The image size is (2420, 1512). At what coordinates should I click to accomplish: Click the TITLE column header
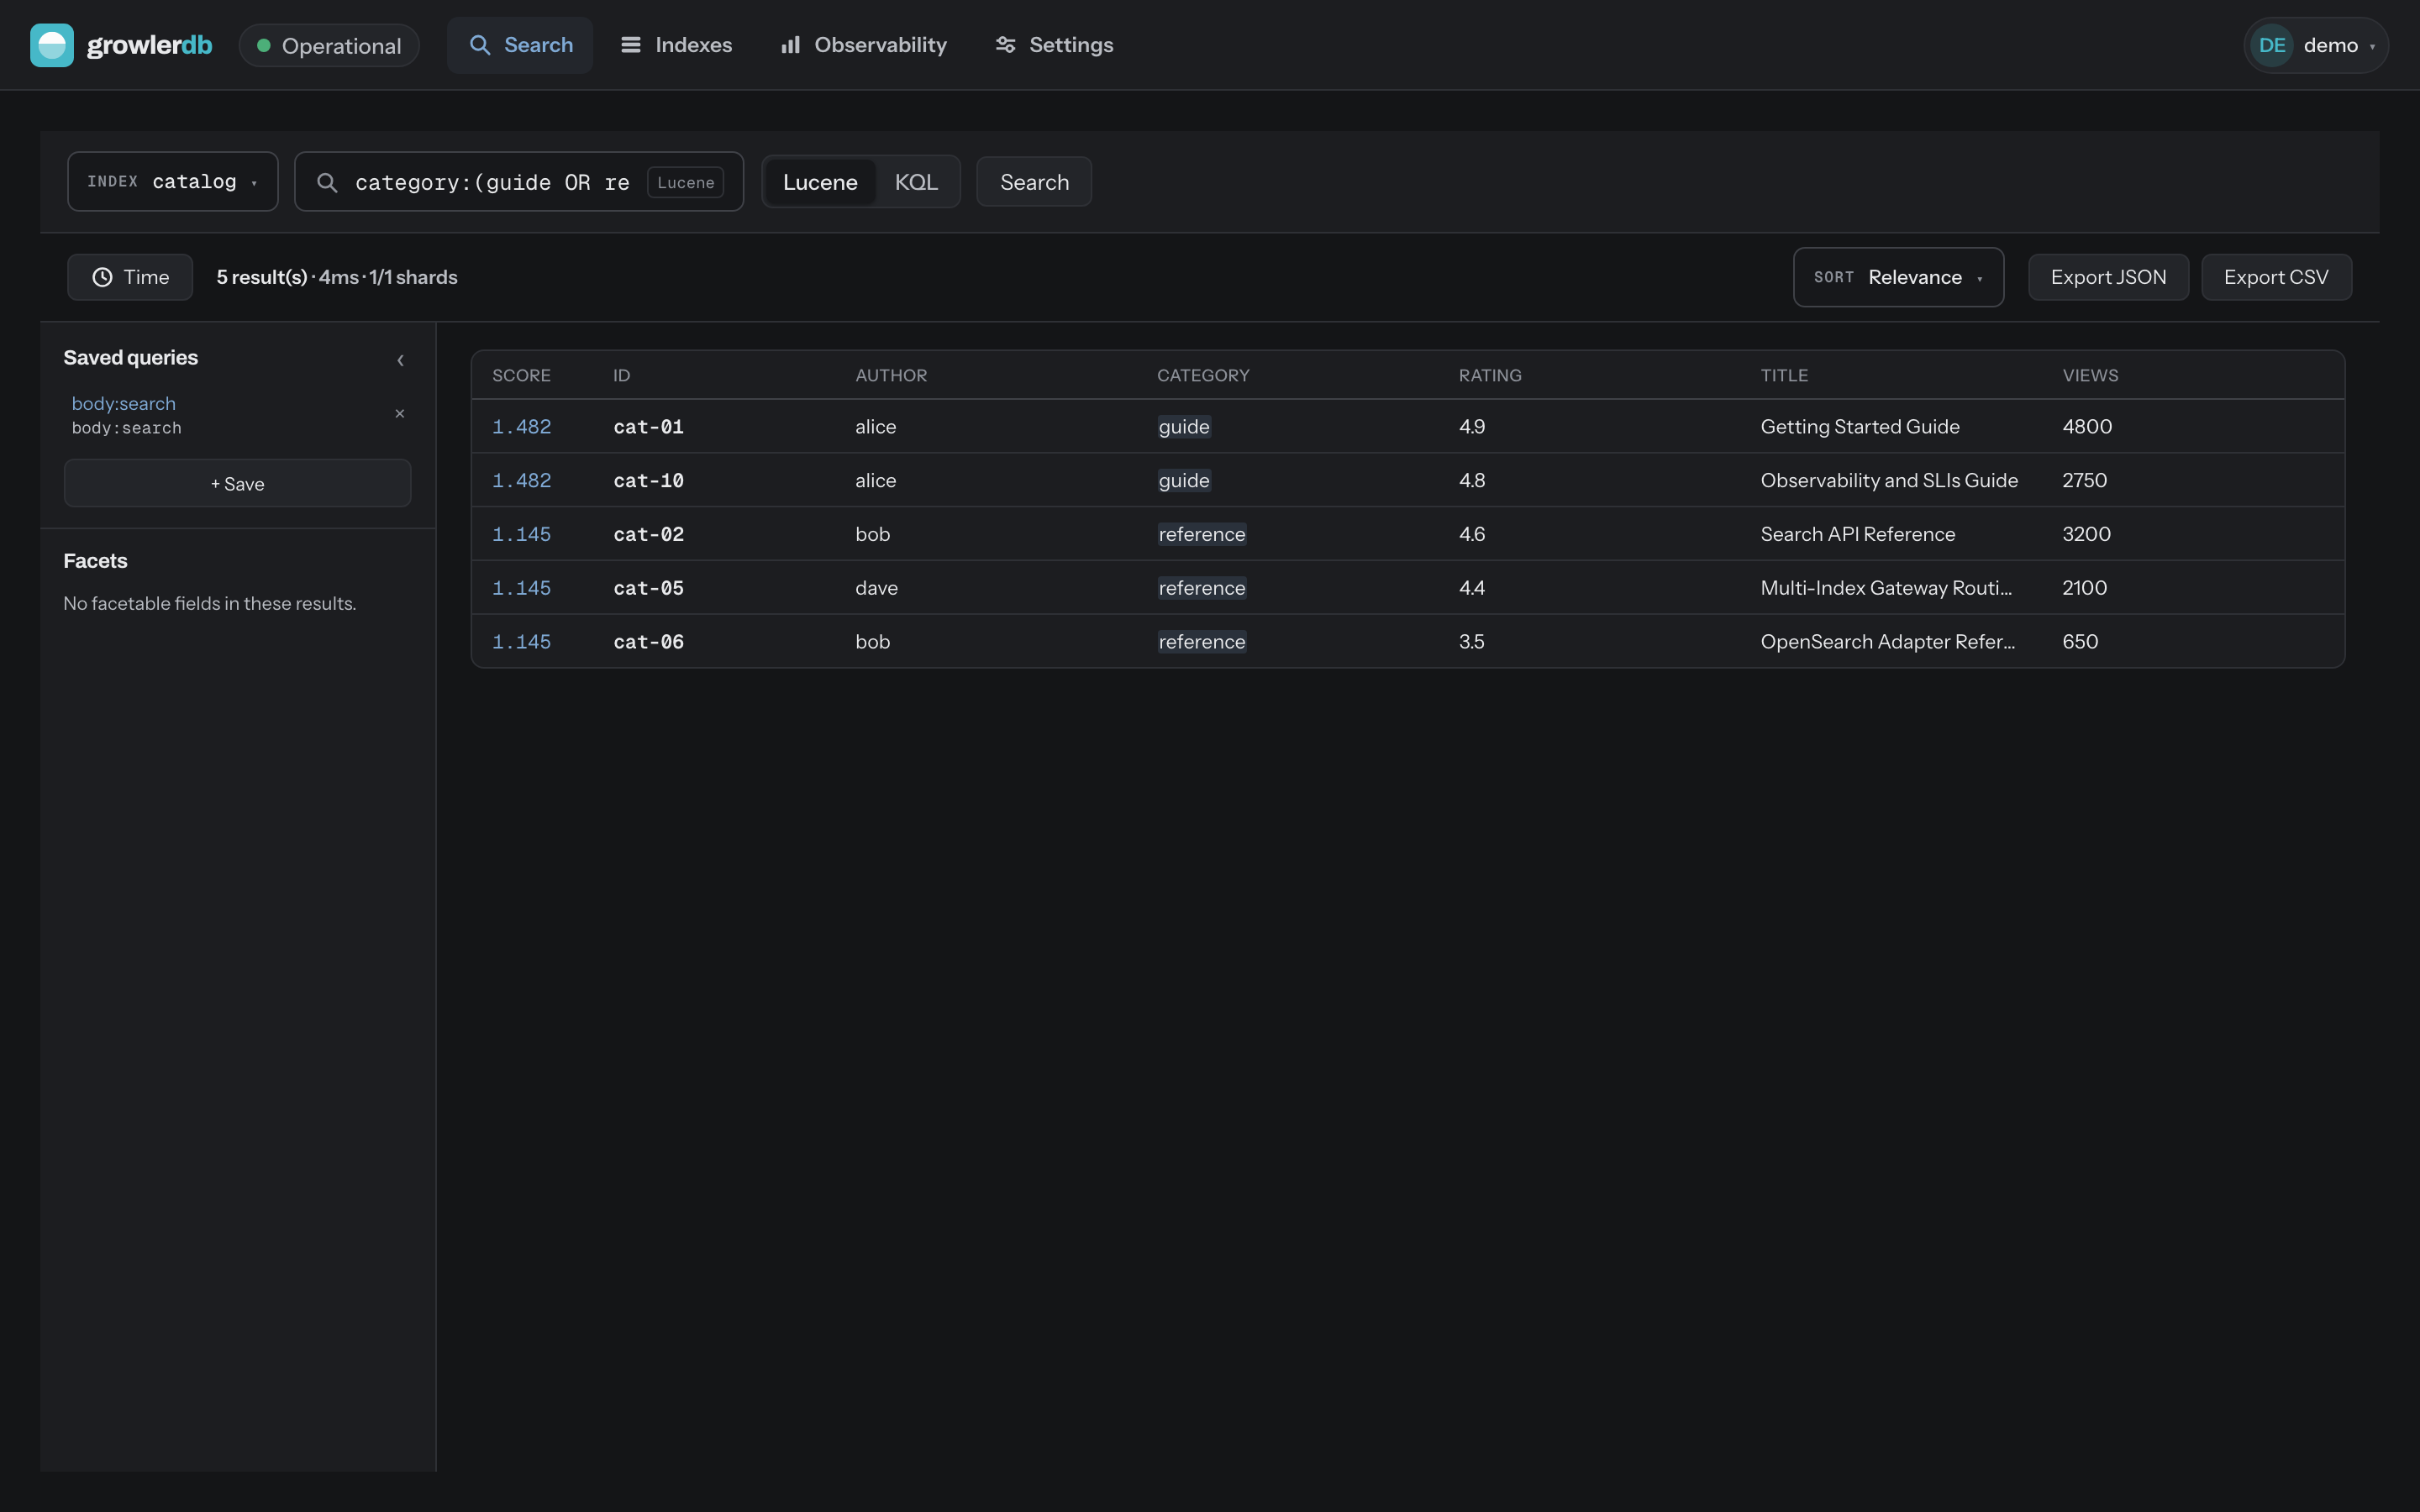coord(1784,375)
